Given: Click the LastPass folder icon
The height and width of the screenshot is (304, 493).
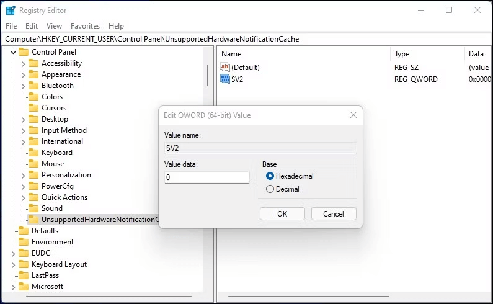Looking at the screenshot, I should coord(24,275).
